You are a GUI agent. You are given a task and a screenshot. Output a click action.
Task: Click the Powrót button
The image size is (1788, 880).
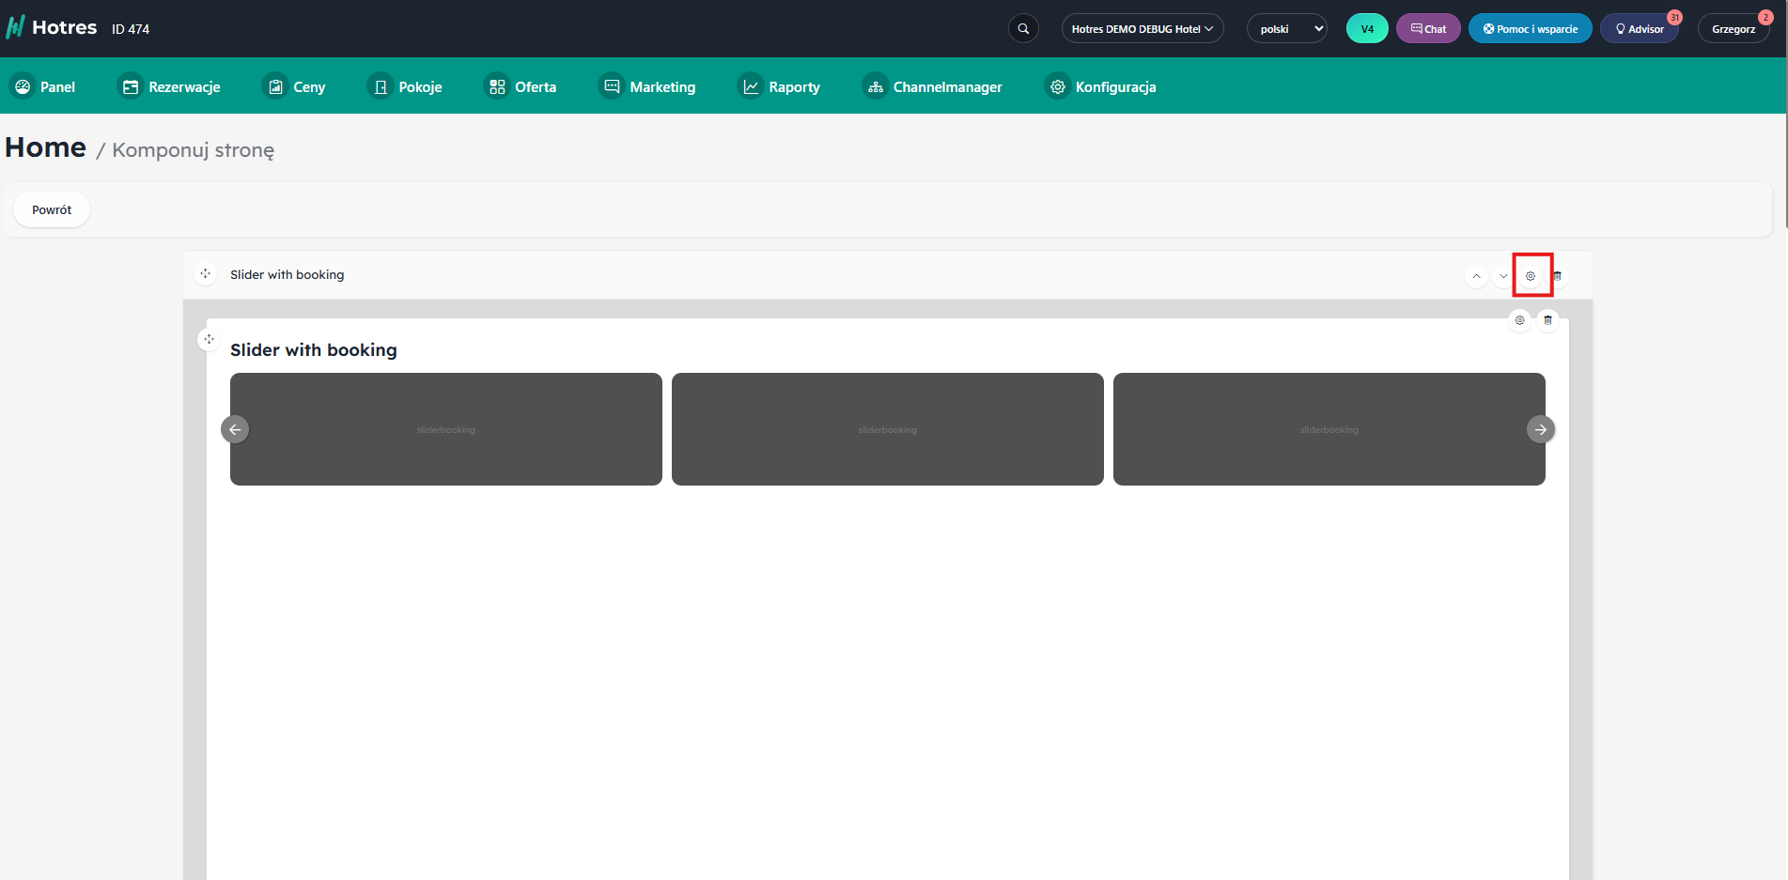[52, 209]
